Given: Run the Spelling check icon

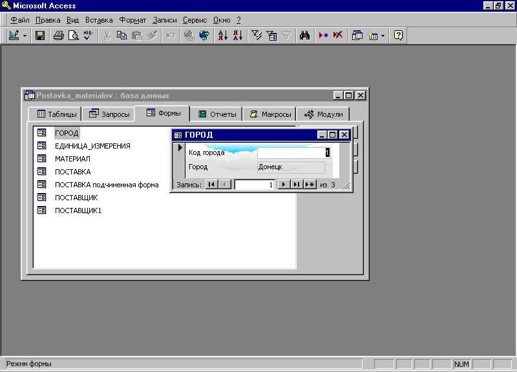Looking at the screenshot, I should [88, 36].
